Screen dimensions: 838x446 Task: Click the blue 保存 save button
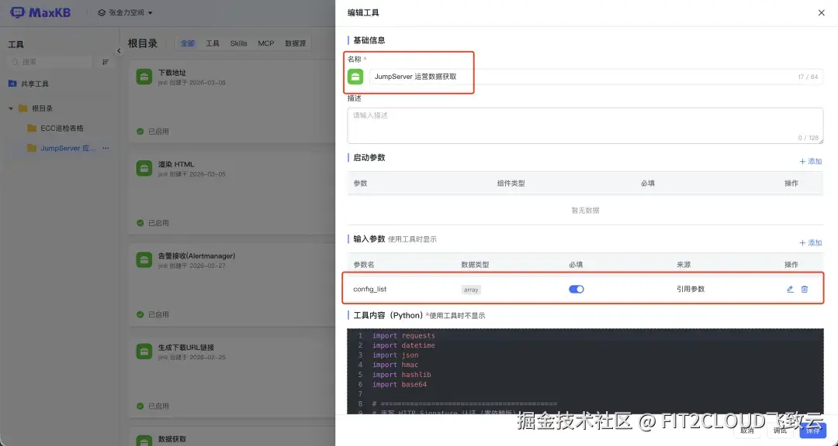pyautogui.click(x=813, y=430)
